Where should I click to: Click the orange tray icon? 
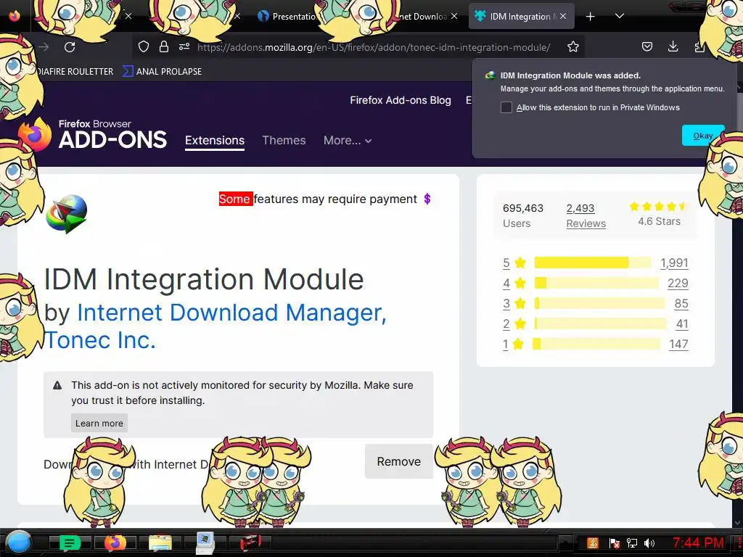tap(593, 543)
